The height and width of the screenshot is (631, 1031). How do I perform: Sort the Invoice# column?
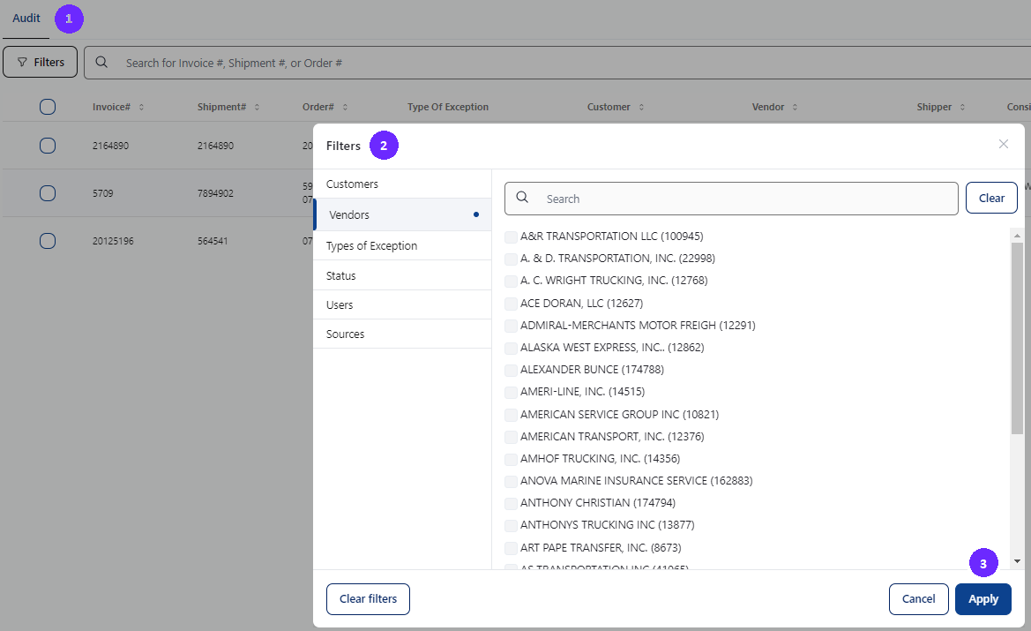tap(143, 106)
